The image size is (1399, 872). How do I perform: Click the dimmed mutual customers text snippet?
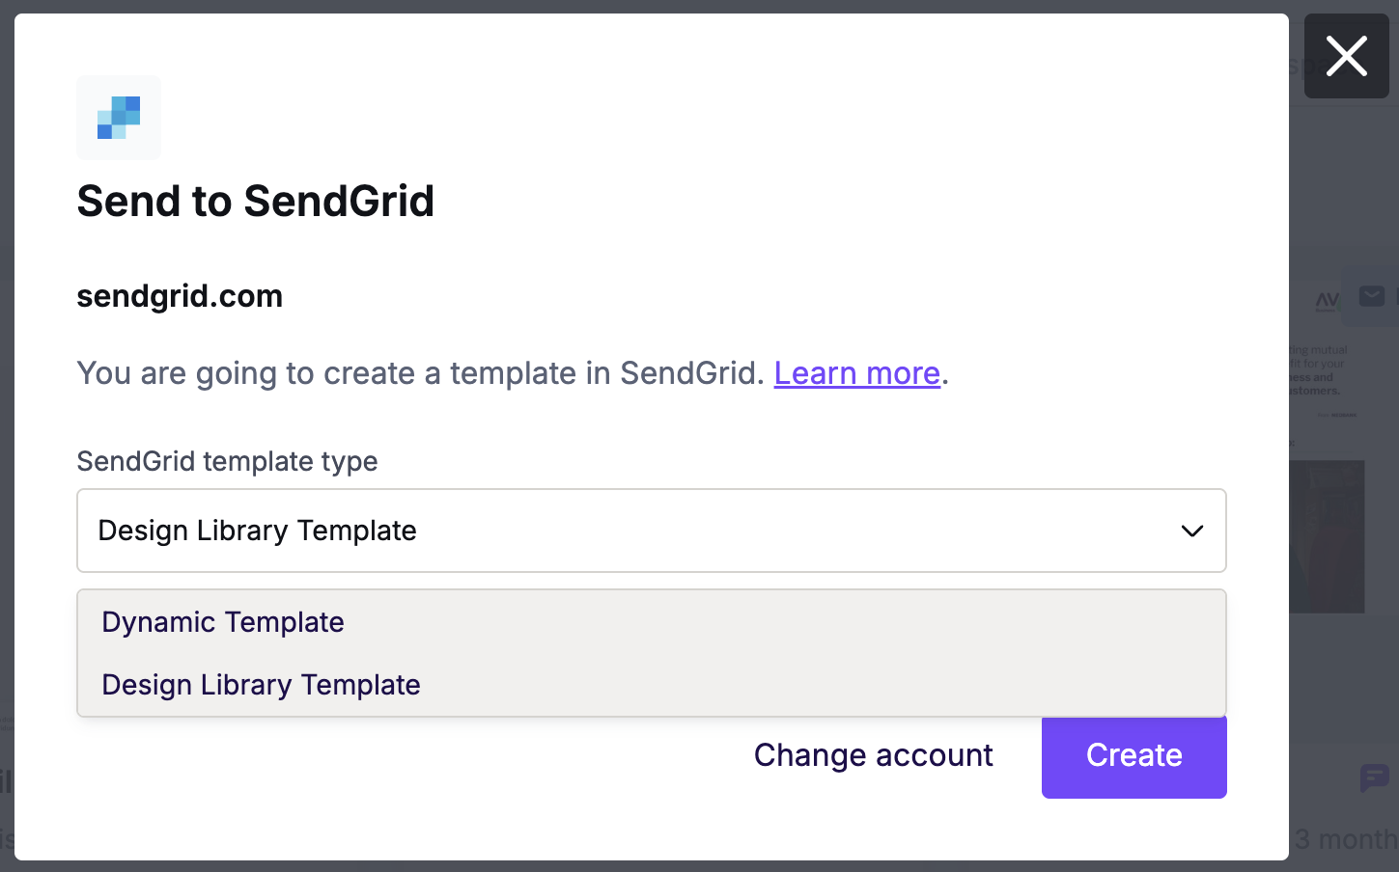[x=1319, y=370]
